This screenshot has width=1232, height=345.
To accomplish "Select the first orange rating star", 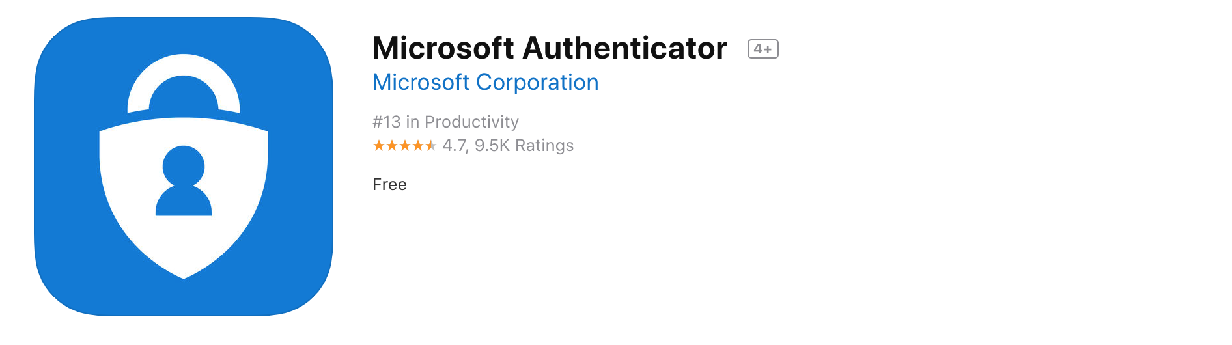I will click(x=379, y=146).
